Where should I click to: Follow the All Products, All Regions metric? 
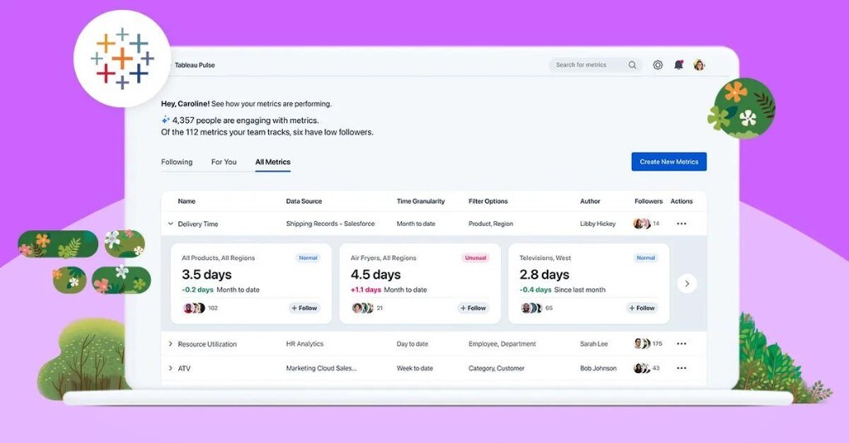(305, 308)
